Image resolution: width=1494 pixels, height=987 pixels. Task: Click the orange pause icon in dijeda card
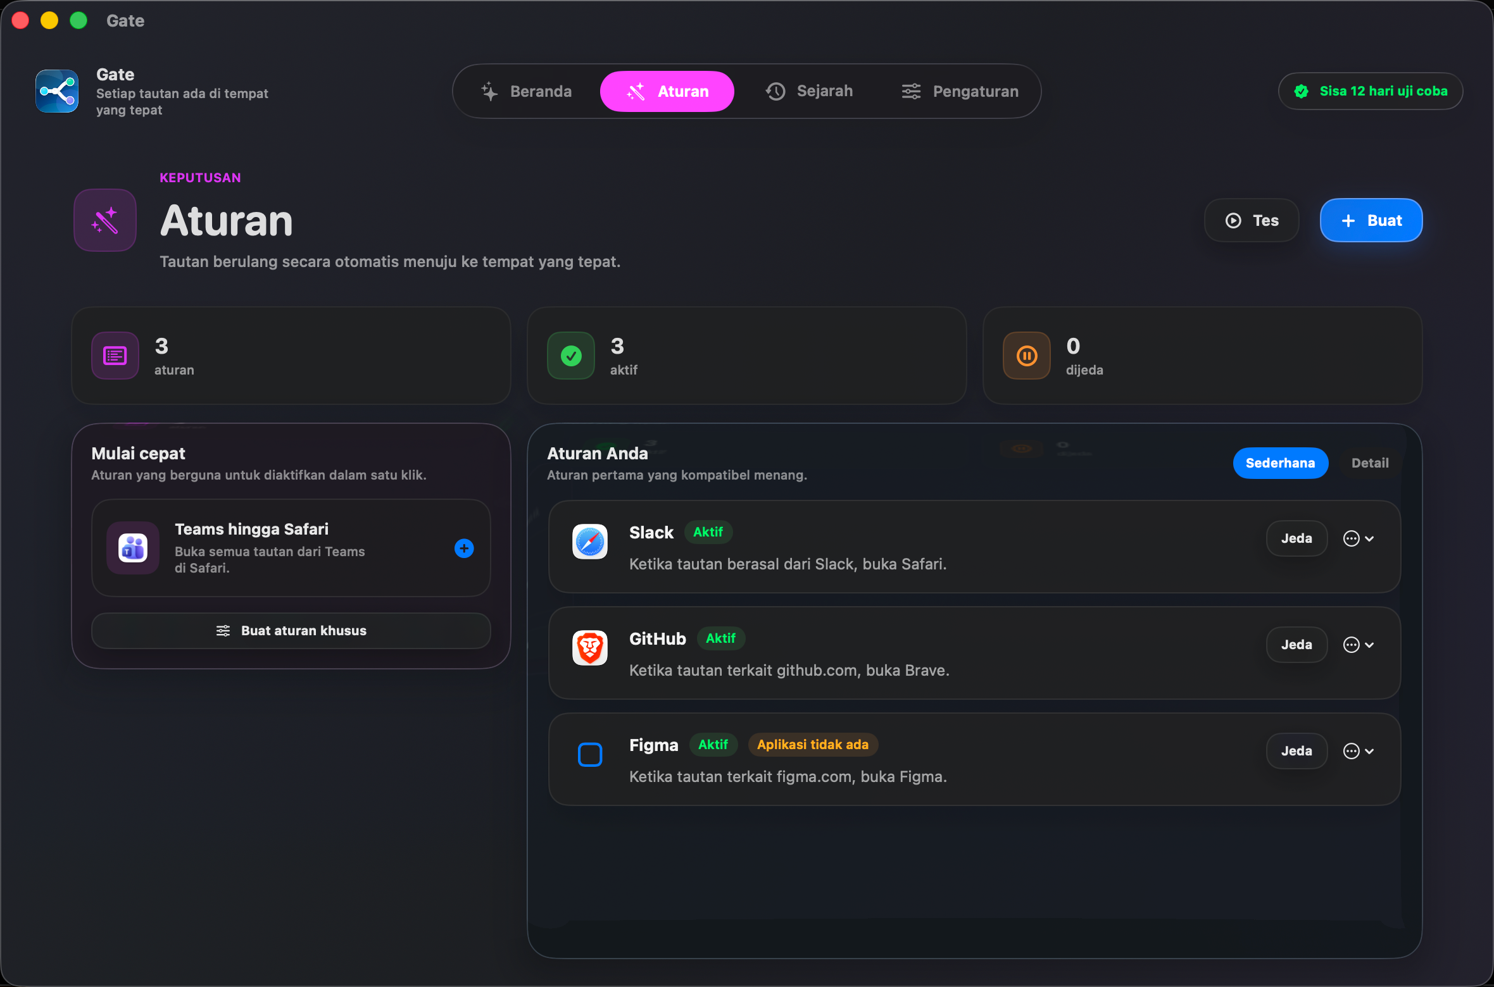[x=1027, y=356]
